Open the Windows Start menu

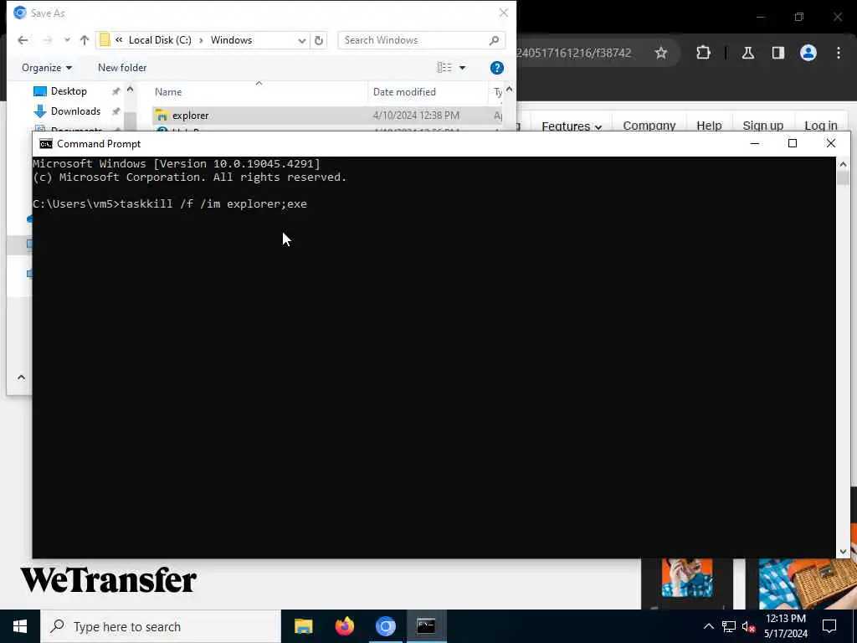tap(20, 626)
